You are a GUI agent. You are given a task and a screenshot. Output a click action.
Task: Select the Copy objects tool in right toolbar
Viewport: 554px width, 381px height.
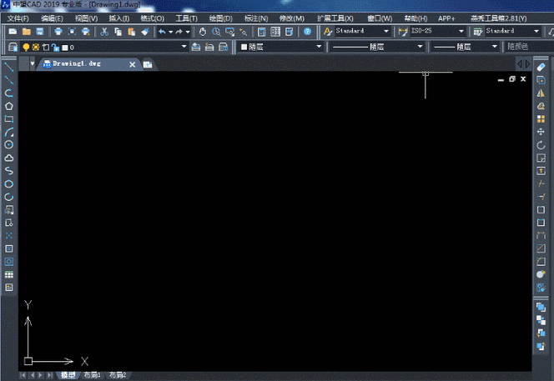(541, 80)
